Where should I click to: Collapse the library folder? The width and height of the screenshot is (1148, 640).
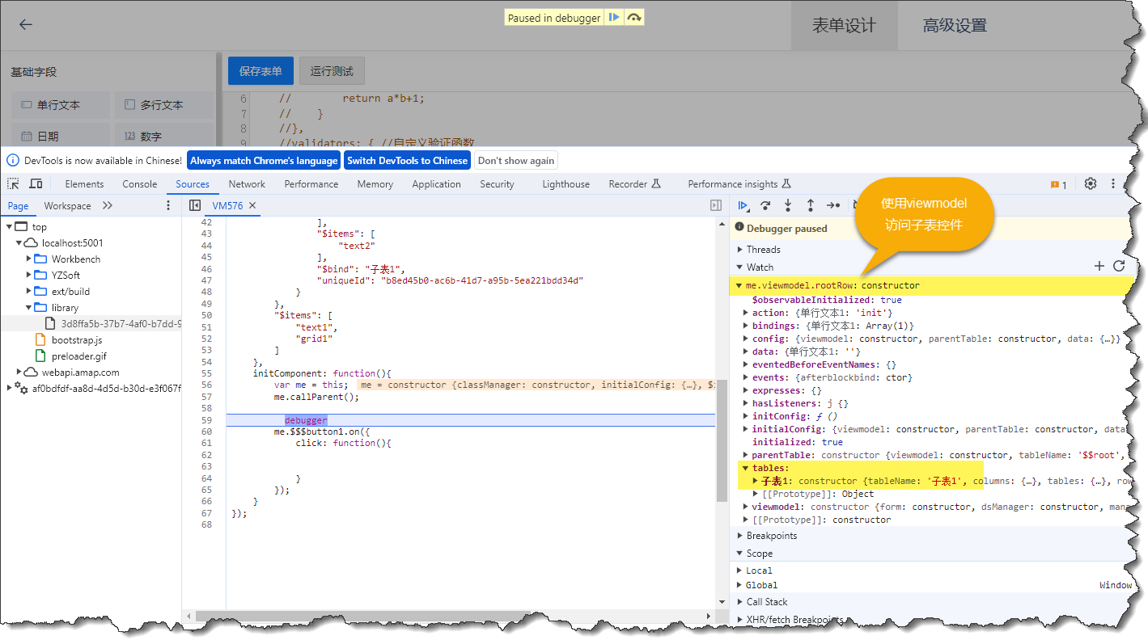29,308
